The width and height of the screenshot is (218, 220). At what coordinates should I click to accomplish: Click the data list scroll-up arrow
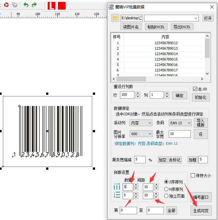pos(207,36)
